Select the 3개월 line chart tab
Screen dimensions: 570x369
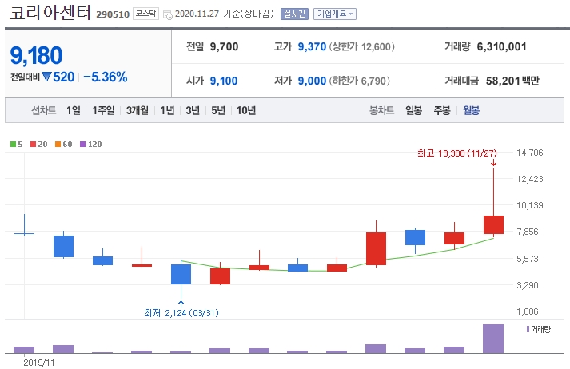coord(137,110)
